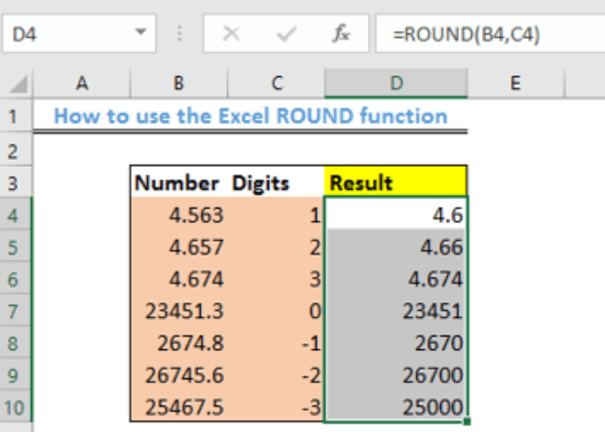Select Result cell showing 2670
Image resolution: width=605 pixels, height=432 pixels.
click(x=396, y=342)
